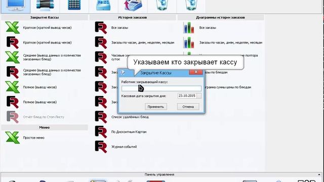The image size is (324, 182).
Task: Open FastReport version of Краткое cash closing report
Action: pos(12,42)
